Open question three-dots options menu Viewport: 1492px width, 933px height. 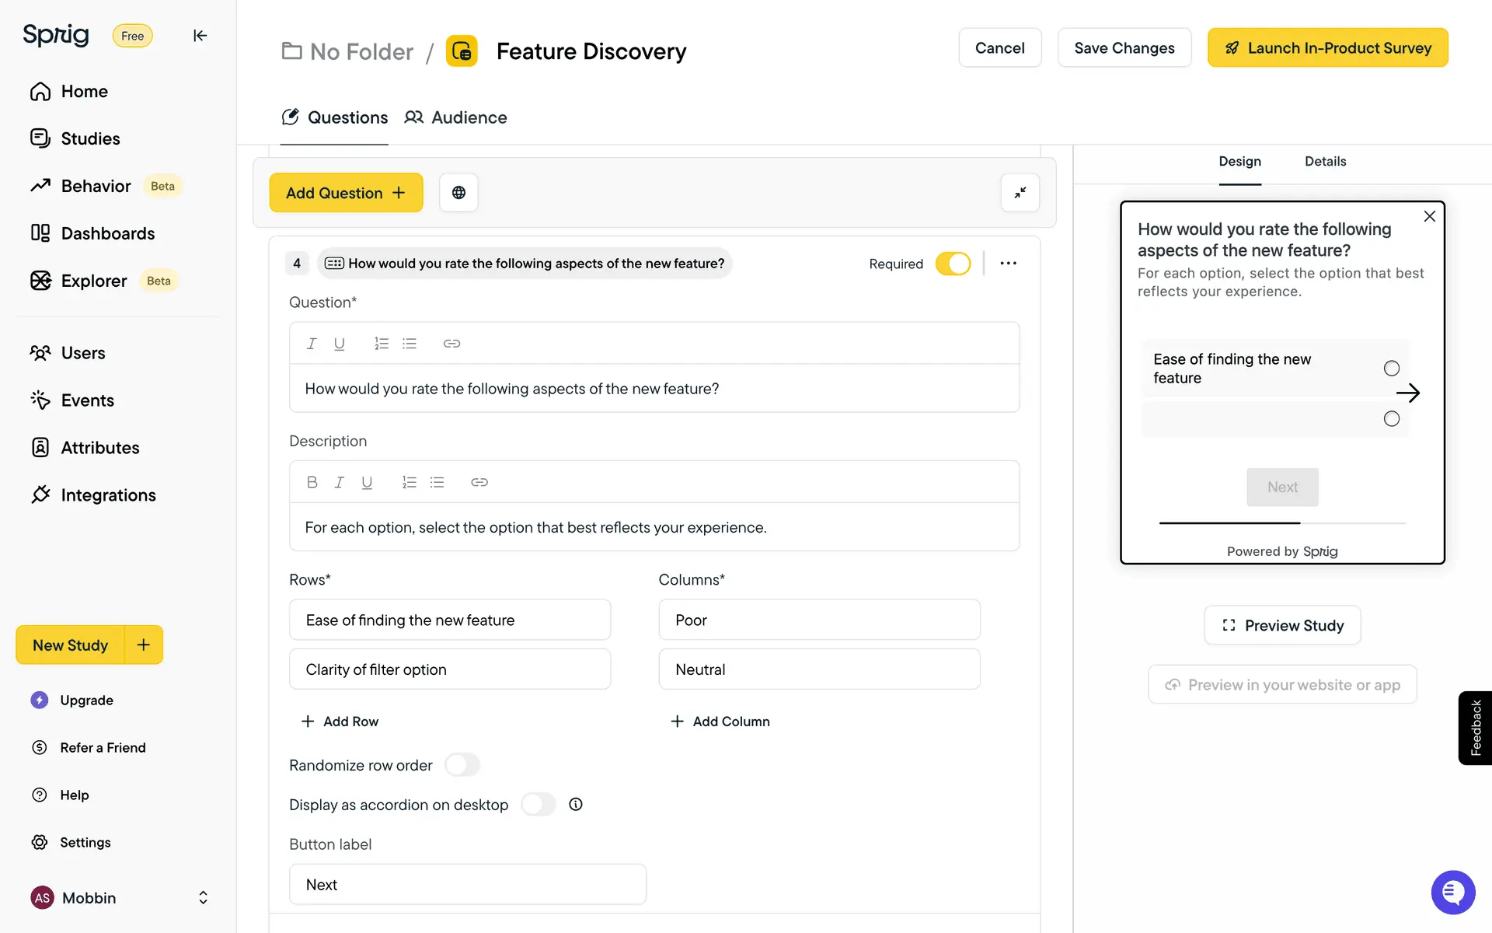tap(1008, 264)
